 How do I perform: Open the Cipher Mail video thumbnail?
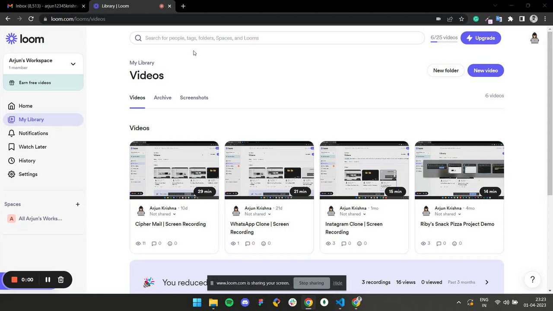(174, 170)
